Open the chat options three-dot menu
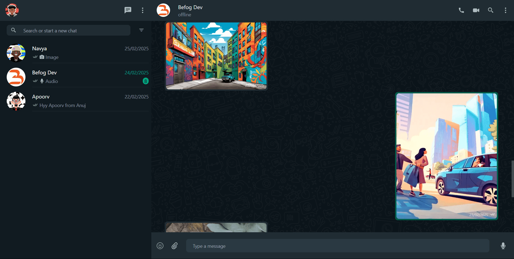Image resolution: width=514 pixels, height=259 pixels. (x=505, y=10)
